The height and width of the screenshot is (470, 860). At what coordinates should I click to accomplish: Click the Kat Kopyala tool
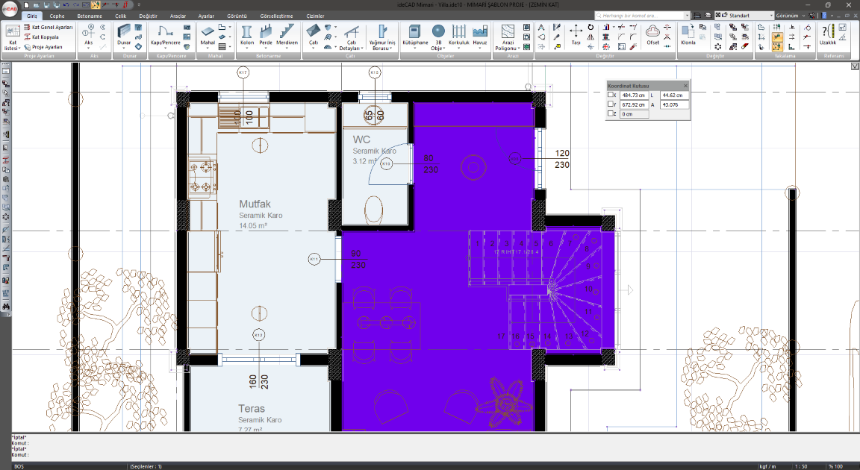(41, 37)
